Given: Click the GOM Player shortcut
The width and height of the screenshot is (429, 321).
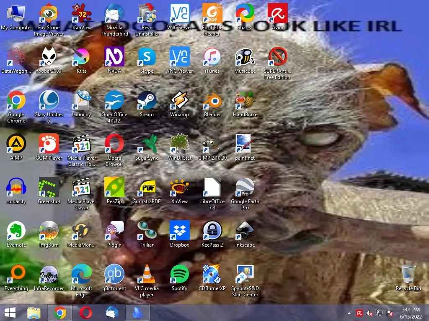Looking at the screenshot, I should (49, 148).
